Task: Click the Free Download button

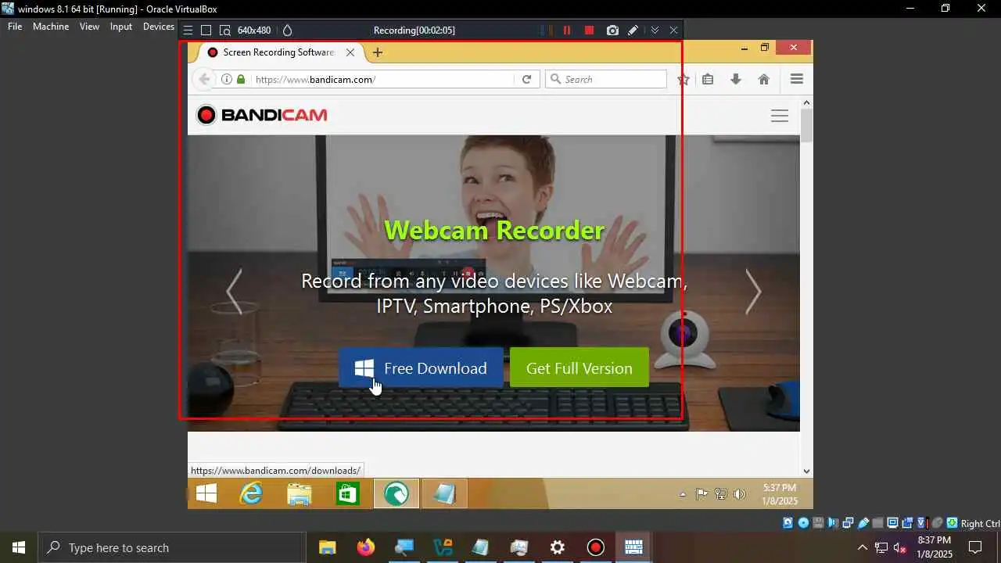Action: pos(421,368)
